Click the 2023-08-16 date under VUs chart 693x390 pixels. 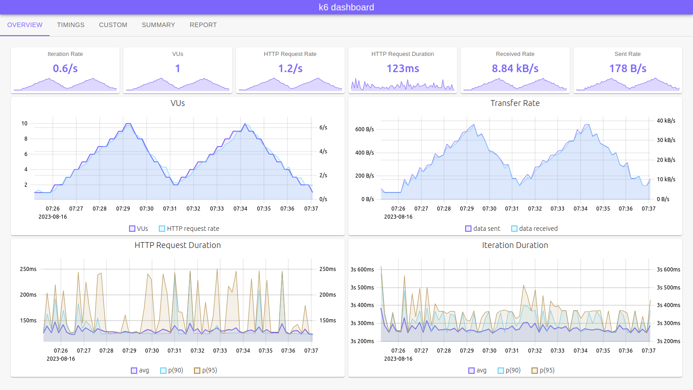(x=53, y=217)
